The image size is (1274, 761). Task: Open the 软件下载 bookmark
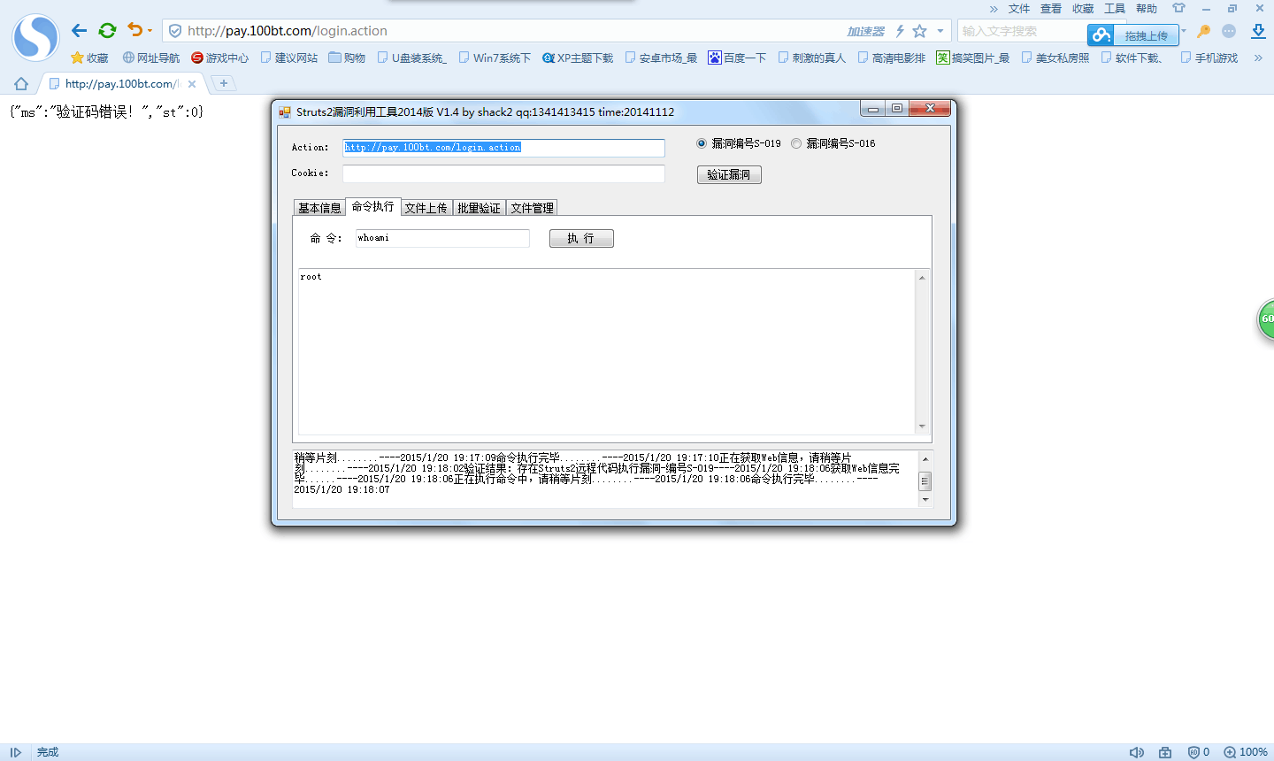click(1132, 58)
